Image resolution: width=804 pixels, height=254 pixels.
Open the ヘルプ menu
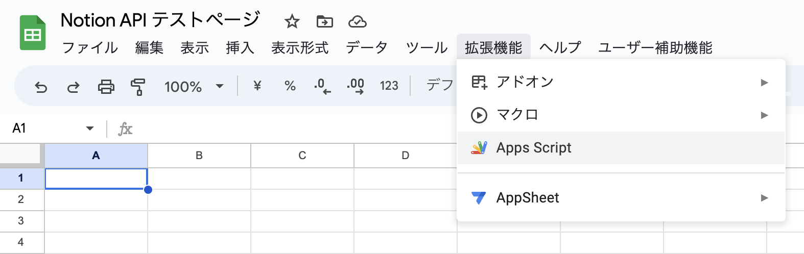click(x=560, y=47)
